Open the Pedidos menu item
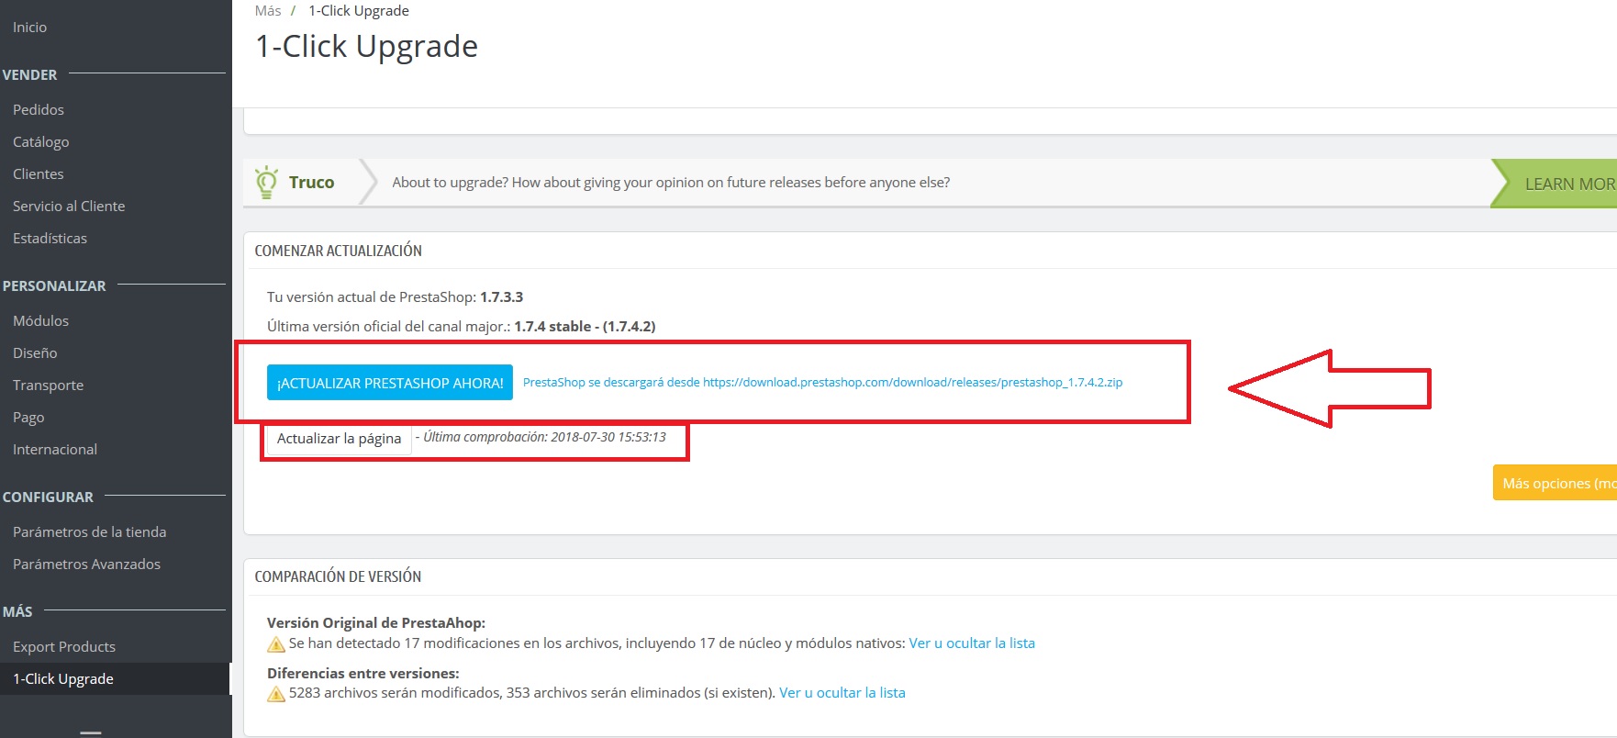This screenshot has height=738, width=1617. (39, 109)
